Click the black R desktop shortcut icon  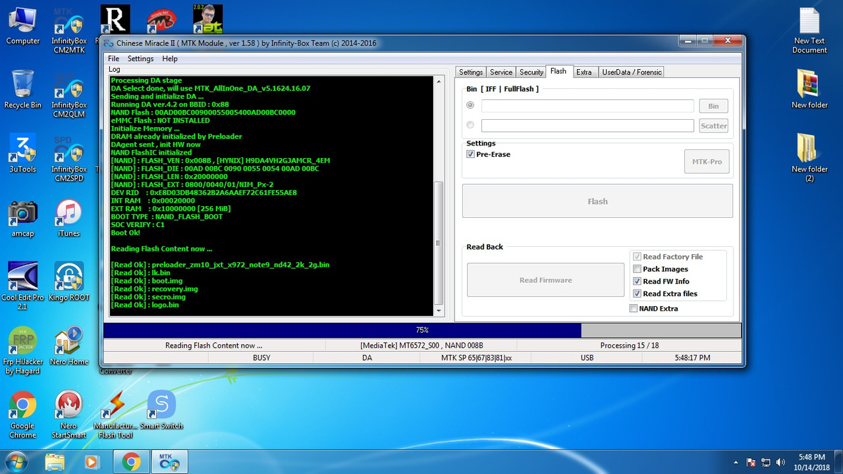[x=115, y=19]
